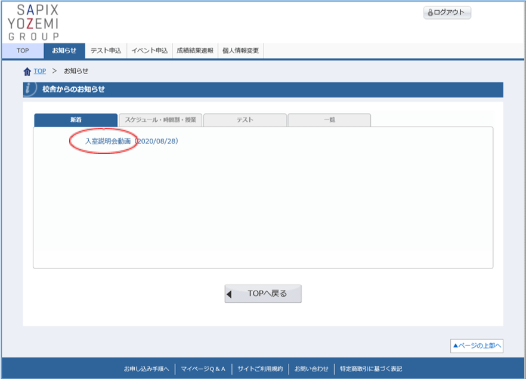Click the SAPIX YOZEMI GROUP logo

33,22
